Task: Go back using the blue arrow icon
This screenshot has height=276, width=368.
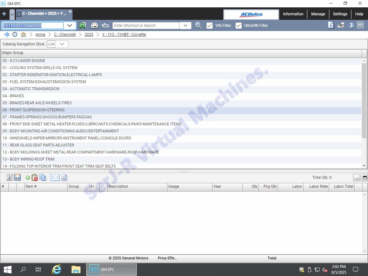Action: coord(7,35)
